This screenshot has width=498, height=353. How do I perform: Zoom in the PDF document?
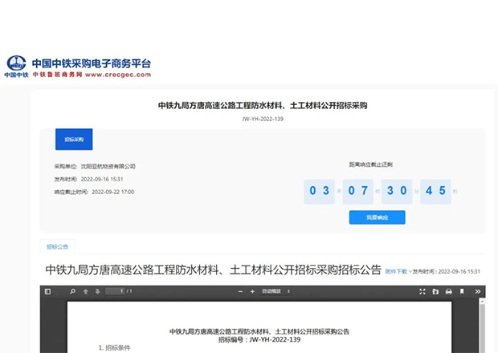pos(252,291)
